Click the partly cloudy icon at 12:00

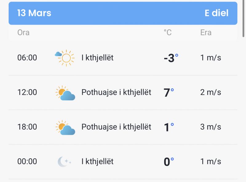(x=65, y=93)
